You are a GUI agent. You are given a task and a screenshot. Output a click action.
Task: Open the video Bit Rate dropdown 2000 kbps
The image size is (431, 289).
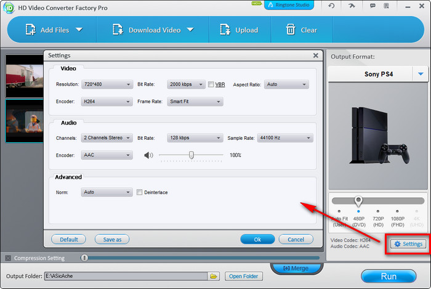tap(186, 84)
